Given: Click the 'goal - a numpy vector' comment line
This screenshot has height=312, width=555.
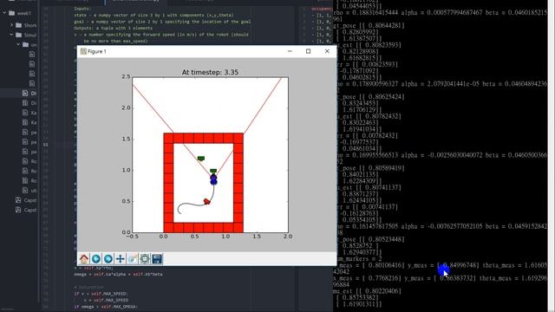Looking at the screenshot, I should [162, 22].
